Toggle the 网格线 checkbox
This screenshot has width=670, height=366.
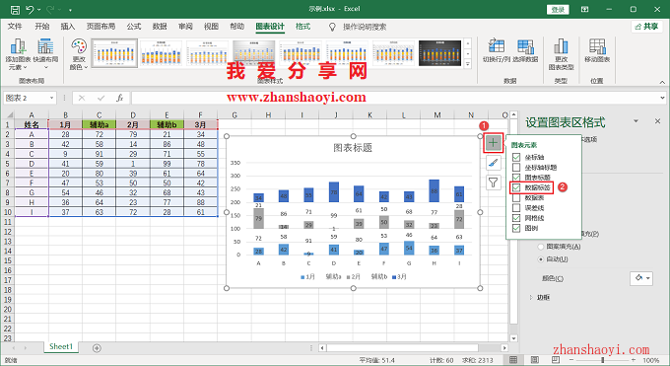516,218
